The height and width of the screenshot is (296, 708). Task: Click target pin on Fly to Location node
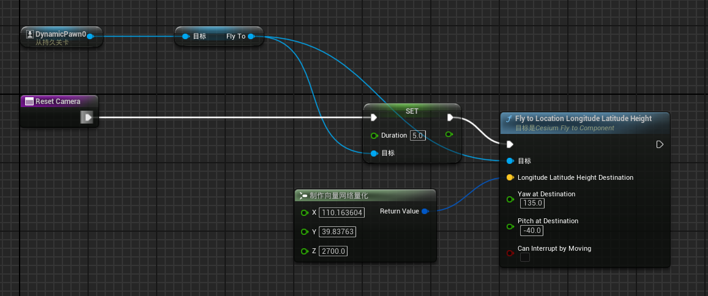510,161
